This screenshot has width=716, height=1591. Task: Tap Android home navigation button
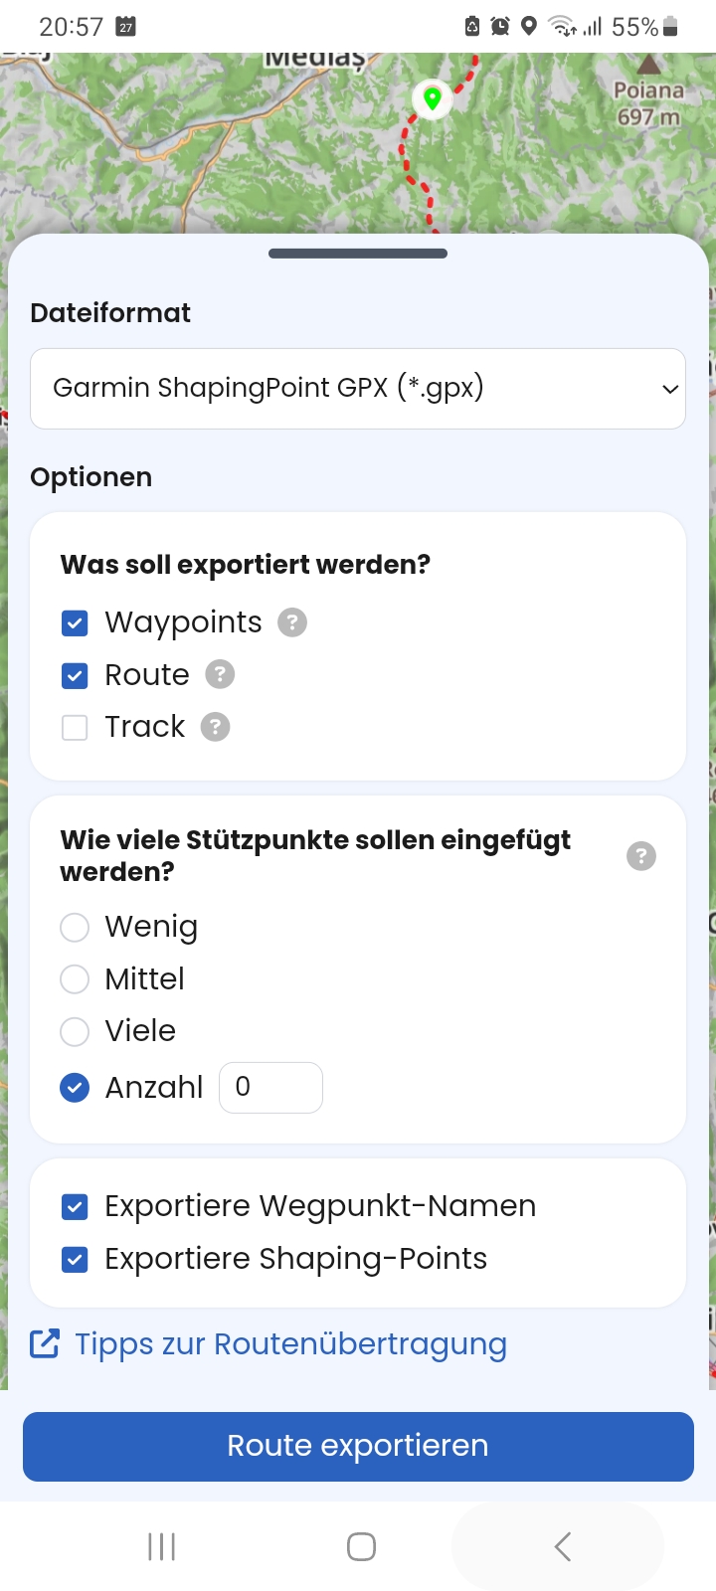(x=361, y=1546)
